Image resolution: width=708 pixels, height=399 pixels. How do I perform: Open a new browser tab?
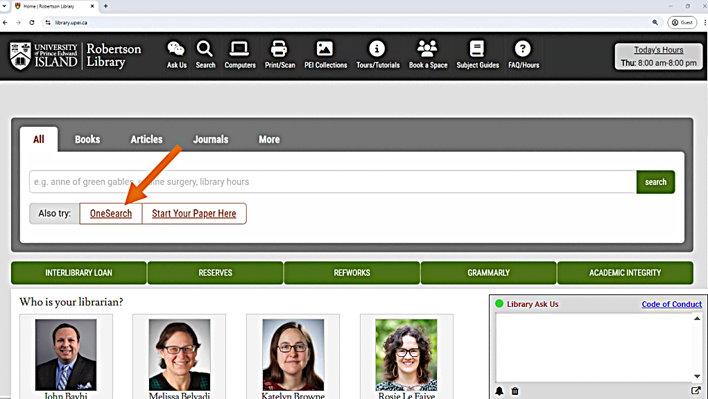click(105, 6)
